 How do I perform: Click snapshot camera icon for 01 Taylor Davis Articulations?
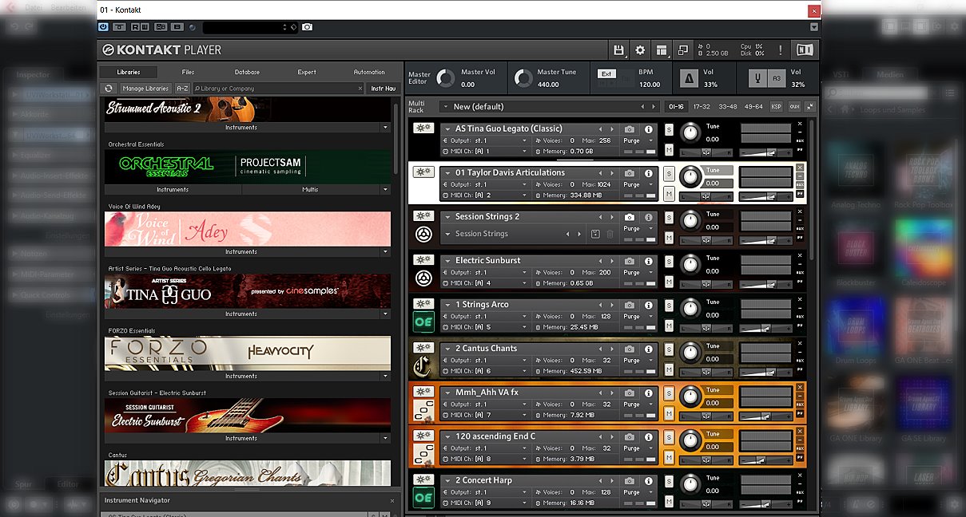630,173
